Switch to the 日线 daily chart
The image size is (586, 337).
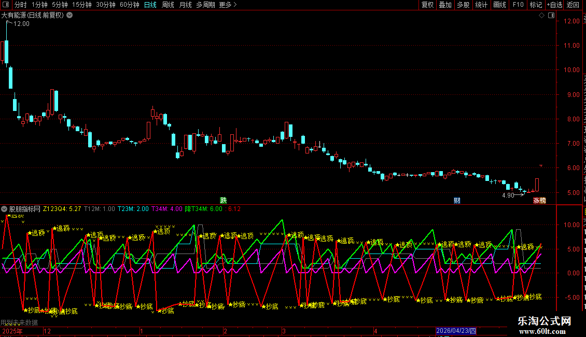point(150,5)
